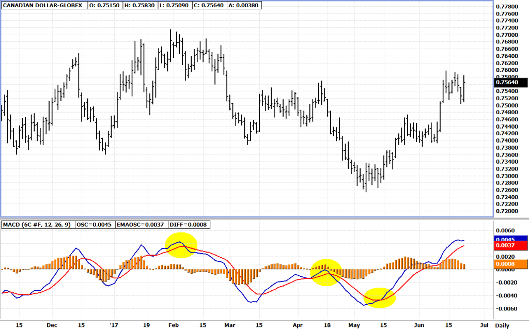Select the open value O: 0.75150
The width and height of the screenshot is (529, 330).
coord(104,5)
